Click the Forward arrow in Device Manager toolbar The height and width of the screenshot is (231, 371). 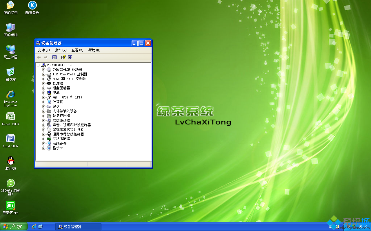click(x=45, y=57)
